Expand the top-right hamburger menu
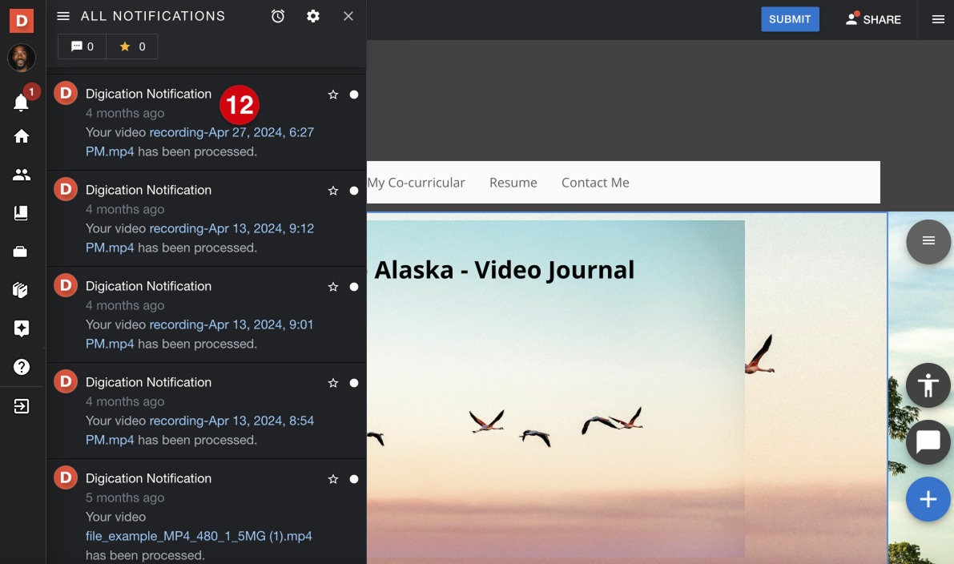 point(938,19)
